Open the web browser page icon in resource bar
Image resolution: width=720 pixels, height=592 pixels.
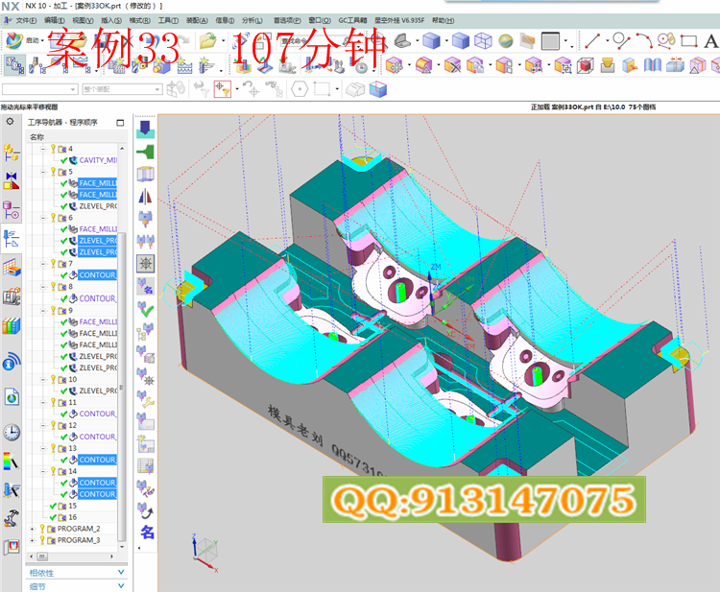pyautogui.click(x=12, y=396)
